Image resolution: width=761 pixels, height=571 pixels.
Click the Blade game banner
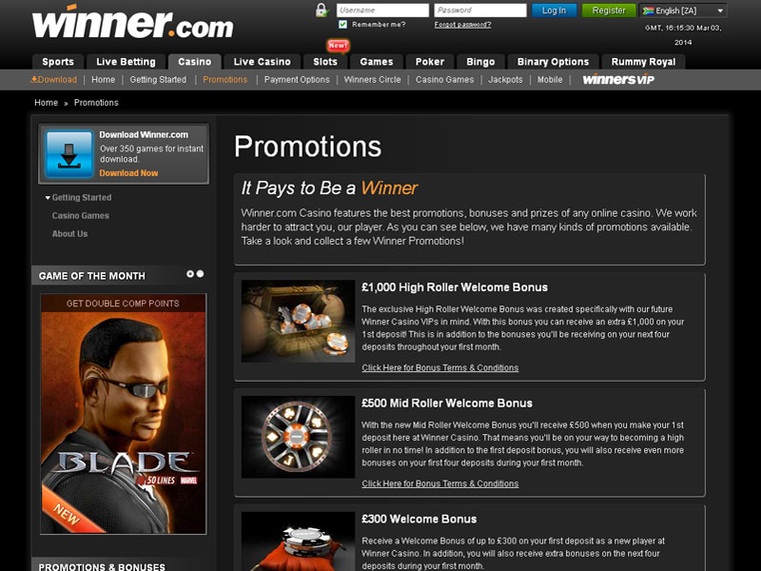click(x=124, y=414)
